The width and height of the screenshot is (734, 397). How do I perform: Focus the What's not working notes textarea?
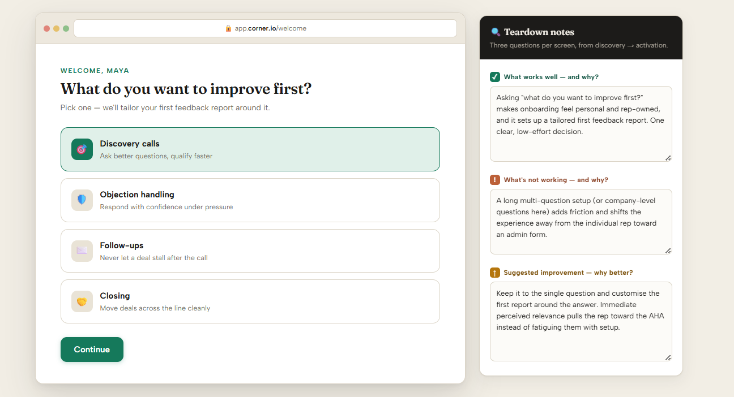(x=581, y=222)
